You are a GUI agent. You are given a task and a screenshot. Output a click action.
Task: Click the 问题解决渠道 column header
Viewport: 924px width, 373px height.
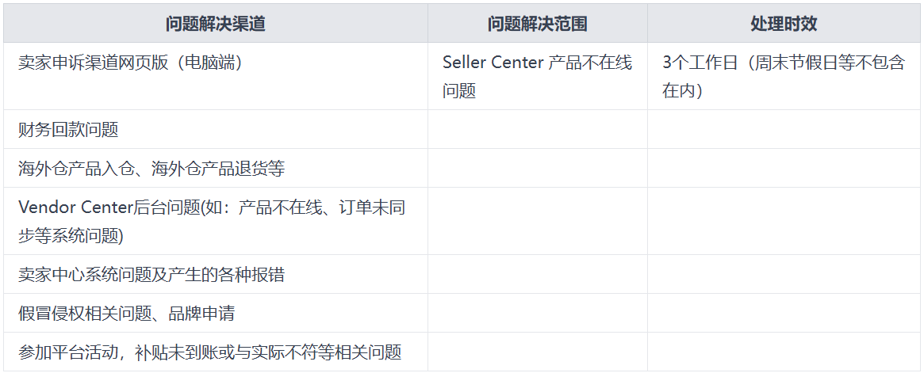[x=216, y=24]
